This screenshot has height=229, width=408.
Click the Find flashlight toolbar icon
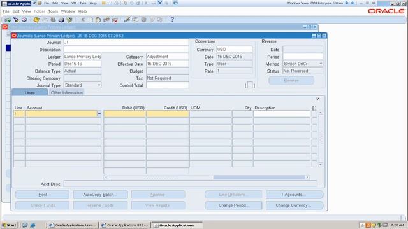16,20
